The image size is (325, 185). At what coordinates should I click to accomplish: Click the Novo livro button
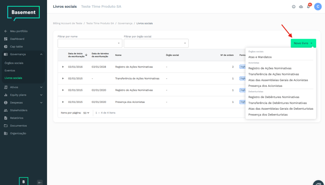click(303, 43)
